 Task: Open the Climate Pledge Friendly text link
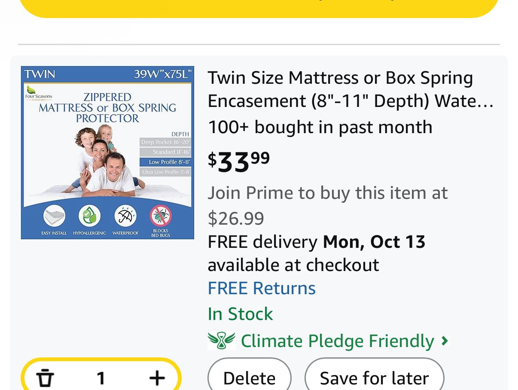[x=337, y=341]
